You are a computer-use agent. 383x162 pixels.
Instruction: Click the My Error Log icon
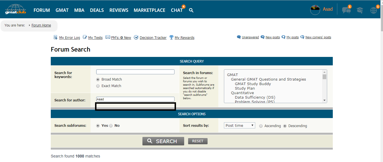56,37
